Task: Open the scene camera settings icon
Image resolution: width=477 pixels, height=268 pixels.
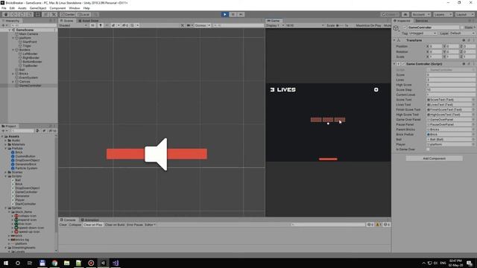Action: (189, 25)
